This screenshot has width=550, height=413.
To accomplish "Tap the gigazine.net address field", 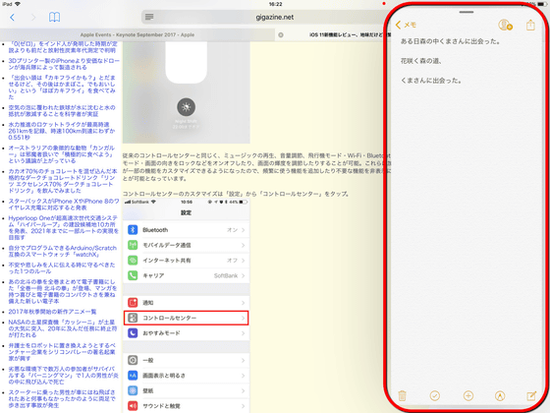I will tap(275, 17).
